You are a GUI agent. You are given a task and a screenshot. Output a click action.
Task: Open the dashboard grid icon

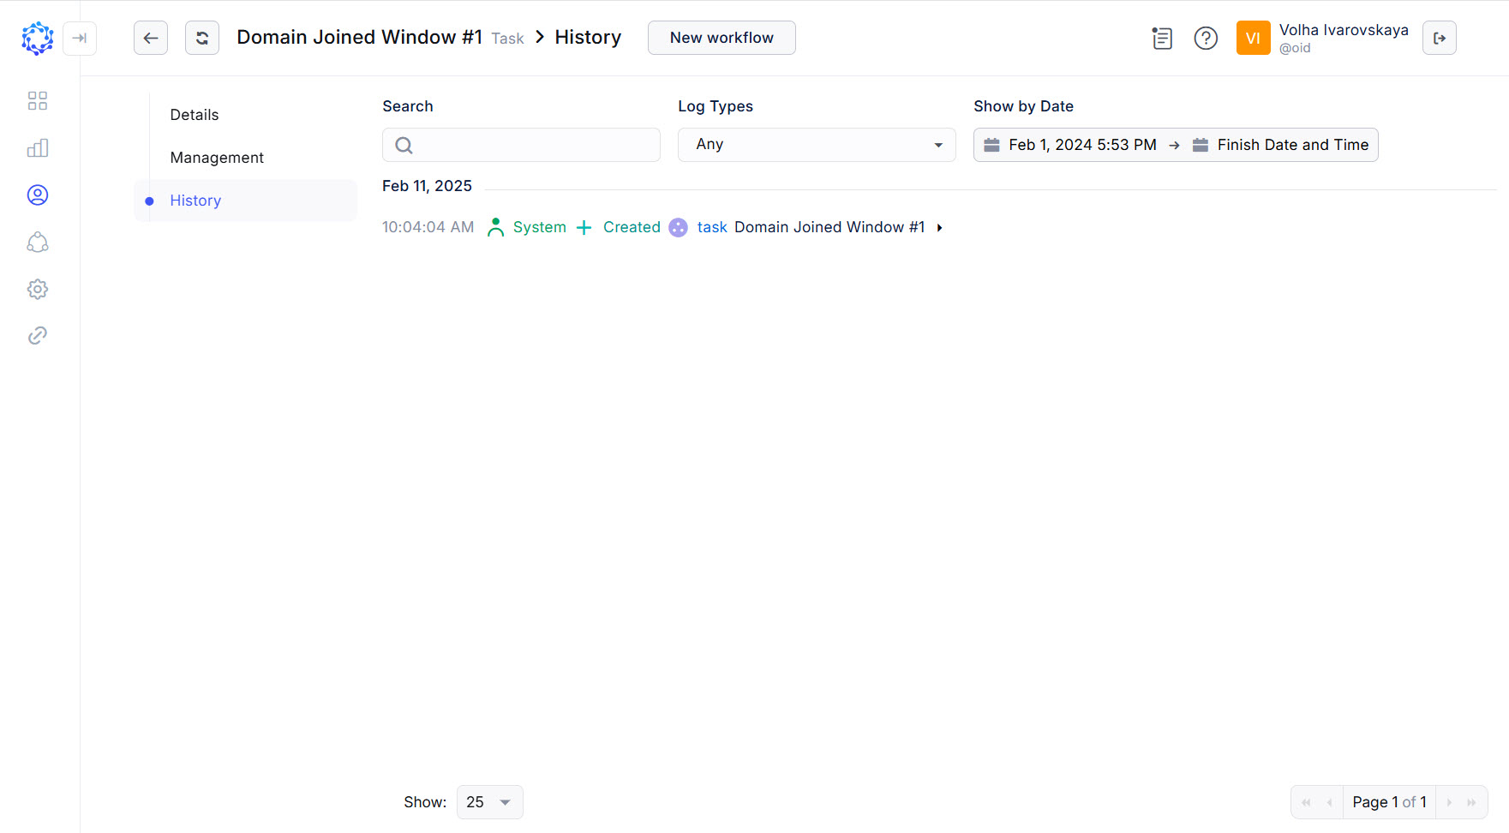pyautogui.click(x=38, y=101)
